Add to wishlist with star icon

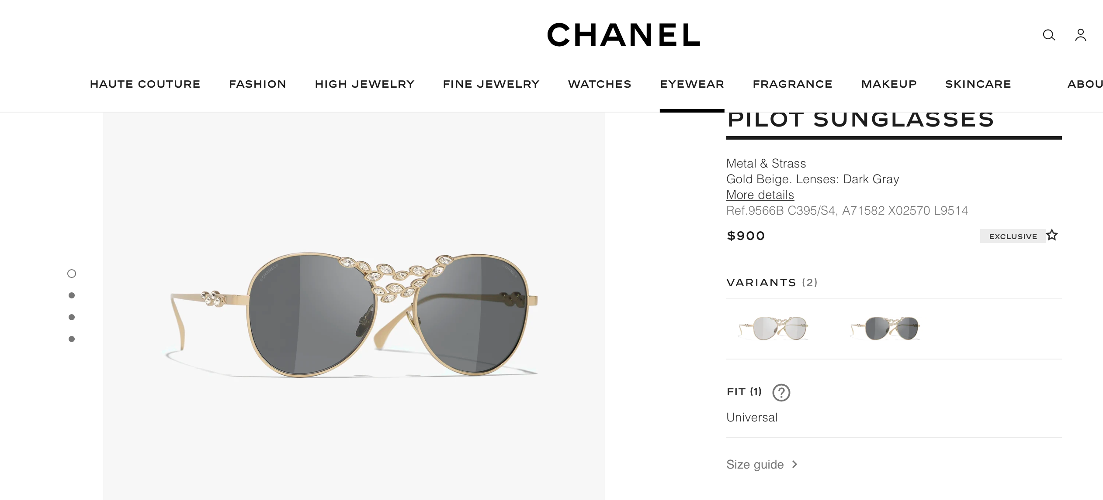pyautogui.click(x=1052, y=235)
